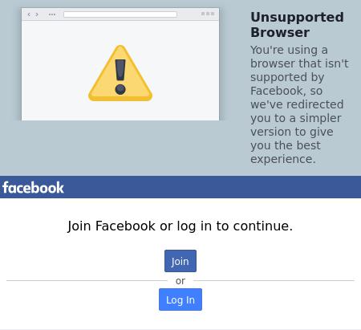Click the separator line at page bottom
Screen dimensions: 361x330
tap(180, 329)
